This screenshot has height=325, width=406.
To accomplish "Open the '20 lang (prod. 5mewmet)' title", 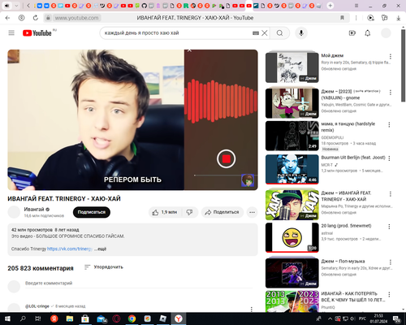I will (x=346, y=226).
